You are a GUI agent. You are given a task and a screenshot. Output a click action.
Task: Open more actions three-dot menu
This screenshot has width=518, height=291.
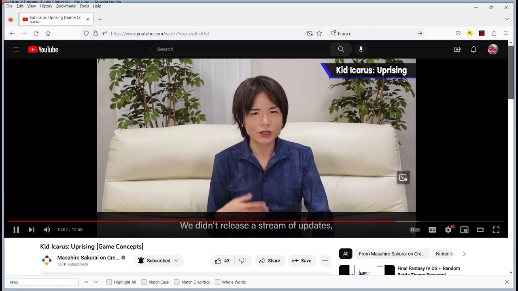click(x=325, y=261)
